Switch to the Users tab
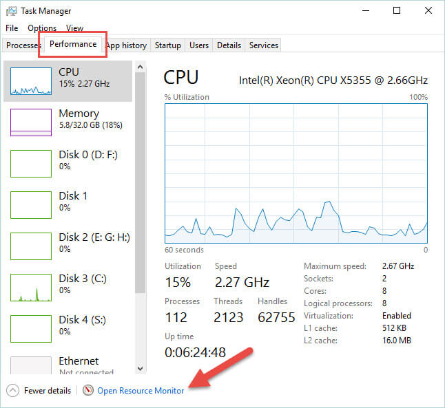The width and height of the screenshot is (445, 408). tap(199, 45)
